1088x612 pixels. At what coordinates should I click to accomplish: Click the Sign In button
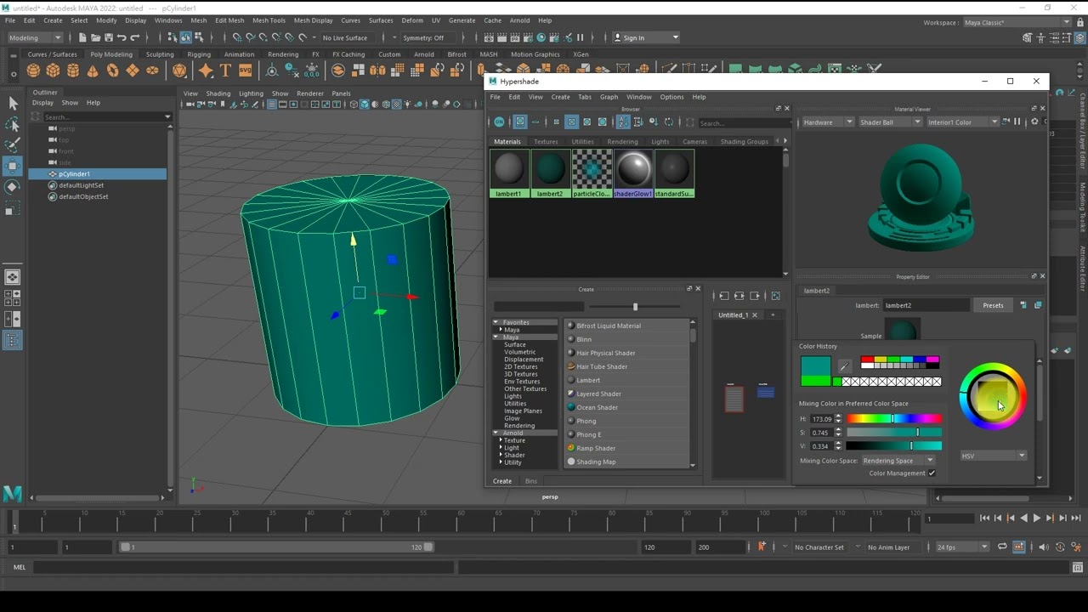click(x=645, y=37)
